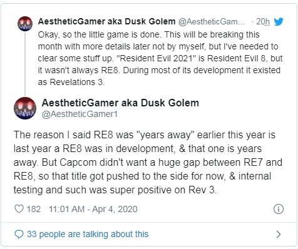
Task: Open the '20h' timestamp of first tweet
Action: (x=263, y=21)
